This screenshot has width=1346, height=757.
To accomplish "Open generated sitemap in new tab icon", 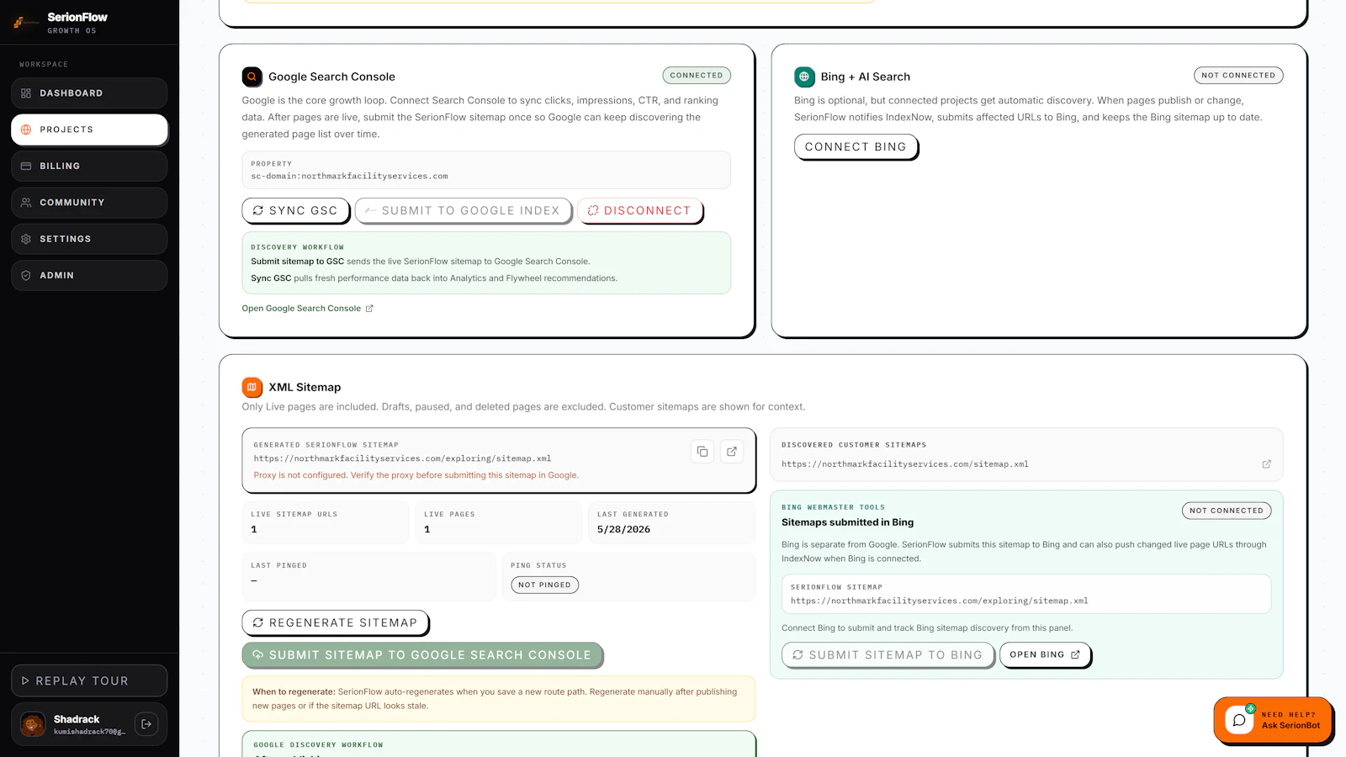I will (732, 452).
